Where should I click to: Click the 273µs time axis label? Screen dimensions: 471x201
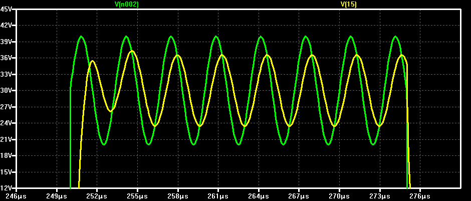(x=380, y=196)
